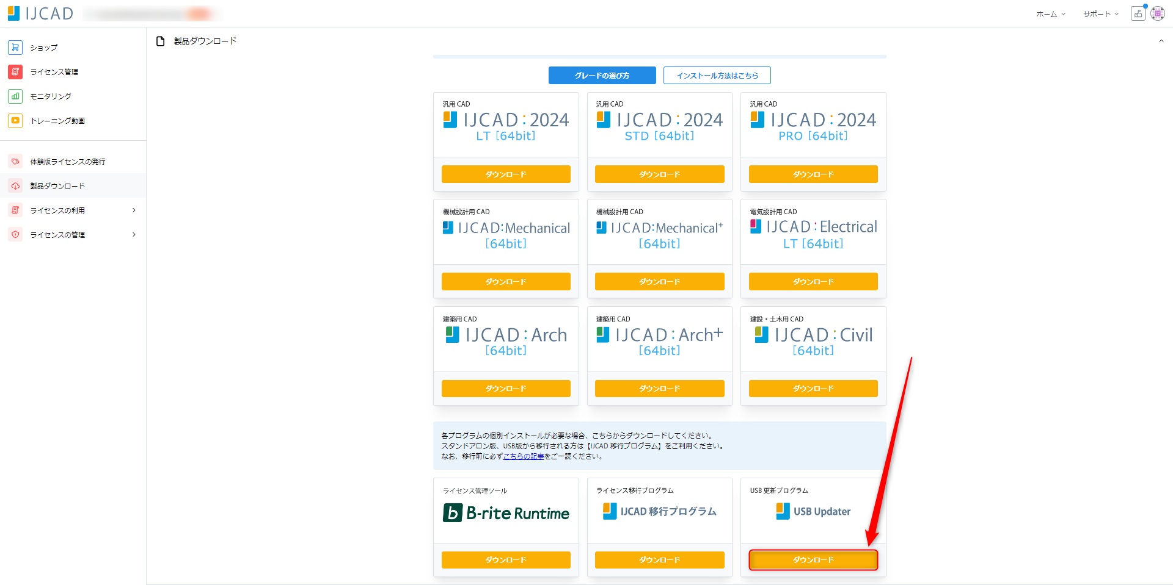This screenshot has width=1173, height=585.
Task: Click the IJCAD logo in header
Action: tap(40, 13)
